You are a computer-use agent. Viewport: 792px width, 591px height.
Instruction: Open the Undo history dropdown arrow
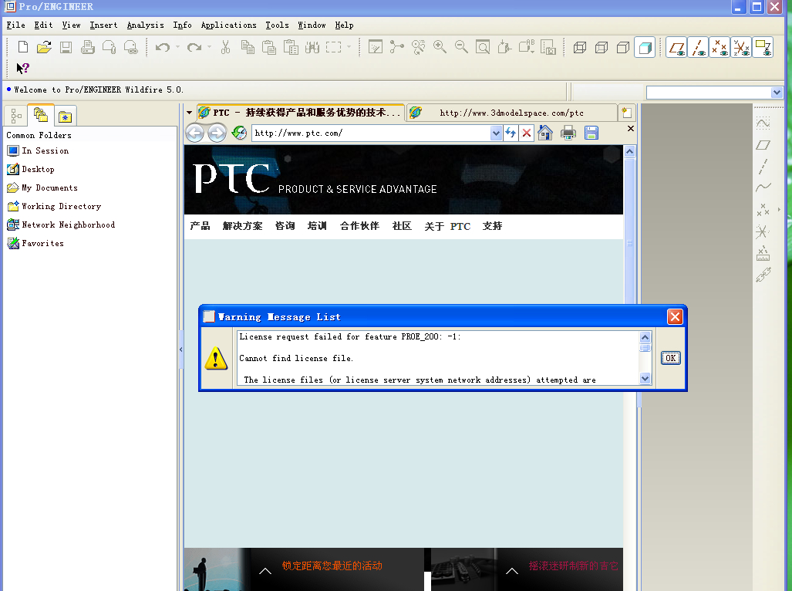[x=178, y=47]
